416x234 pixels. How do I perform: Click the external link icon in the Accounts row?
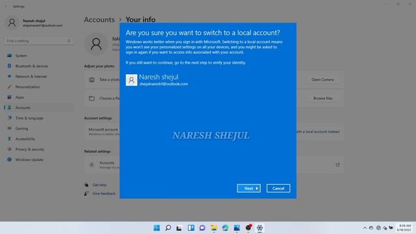(337, 164)
